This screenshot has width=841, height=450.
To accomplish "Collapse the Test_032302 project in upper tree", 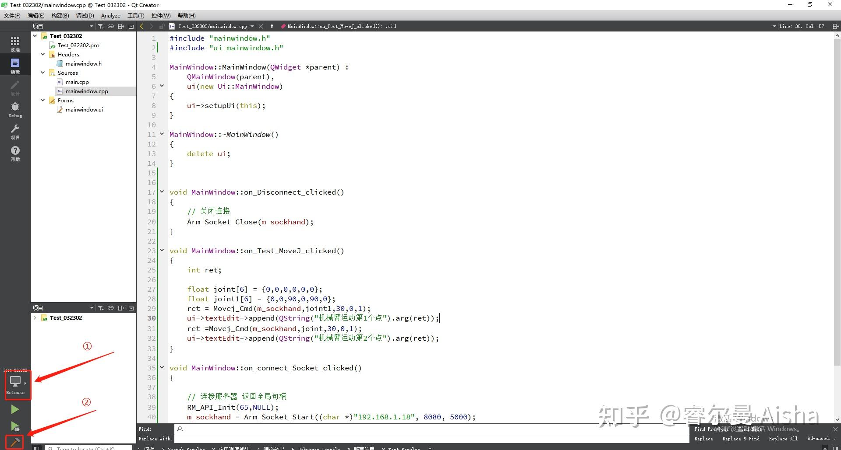I will [35, 36].
